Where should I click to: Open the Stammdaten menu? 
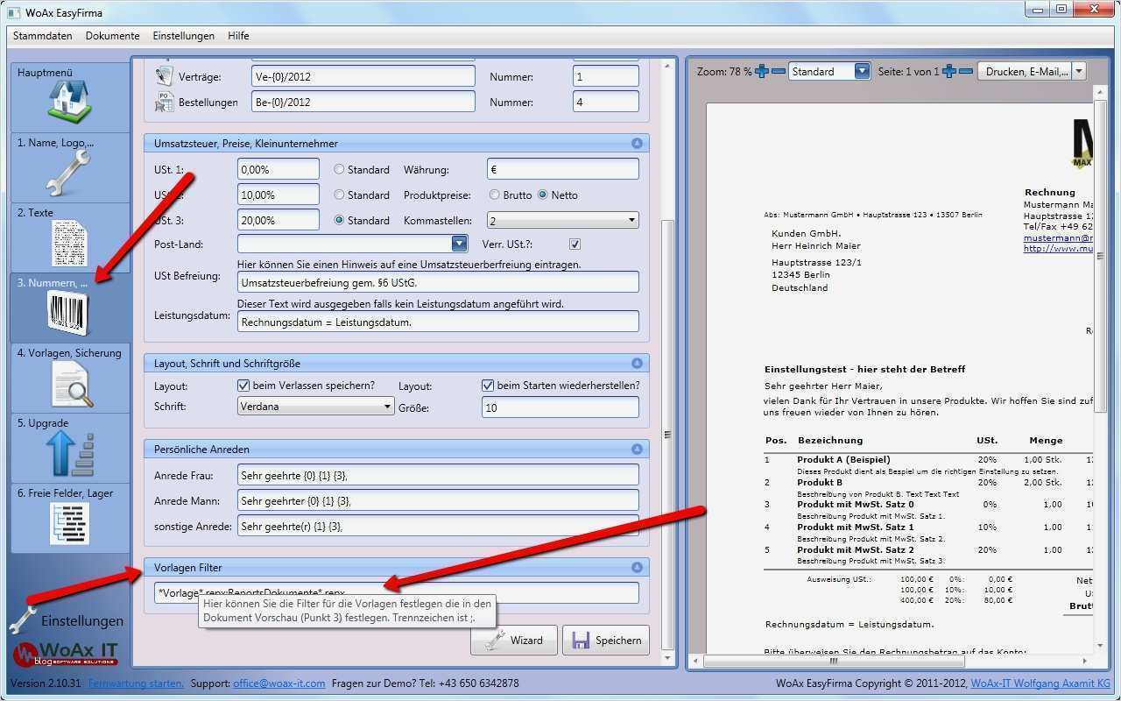[42, 36]
